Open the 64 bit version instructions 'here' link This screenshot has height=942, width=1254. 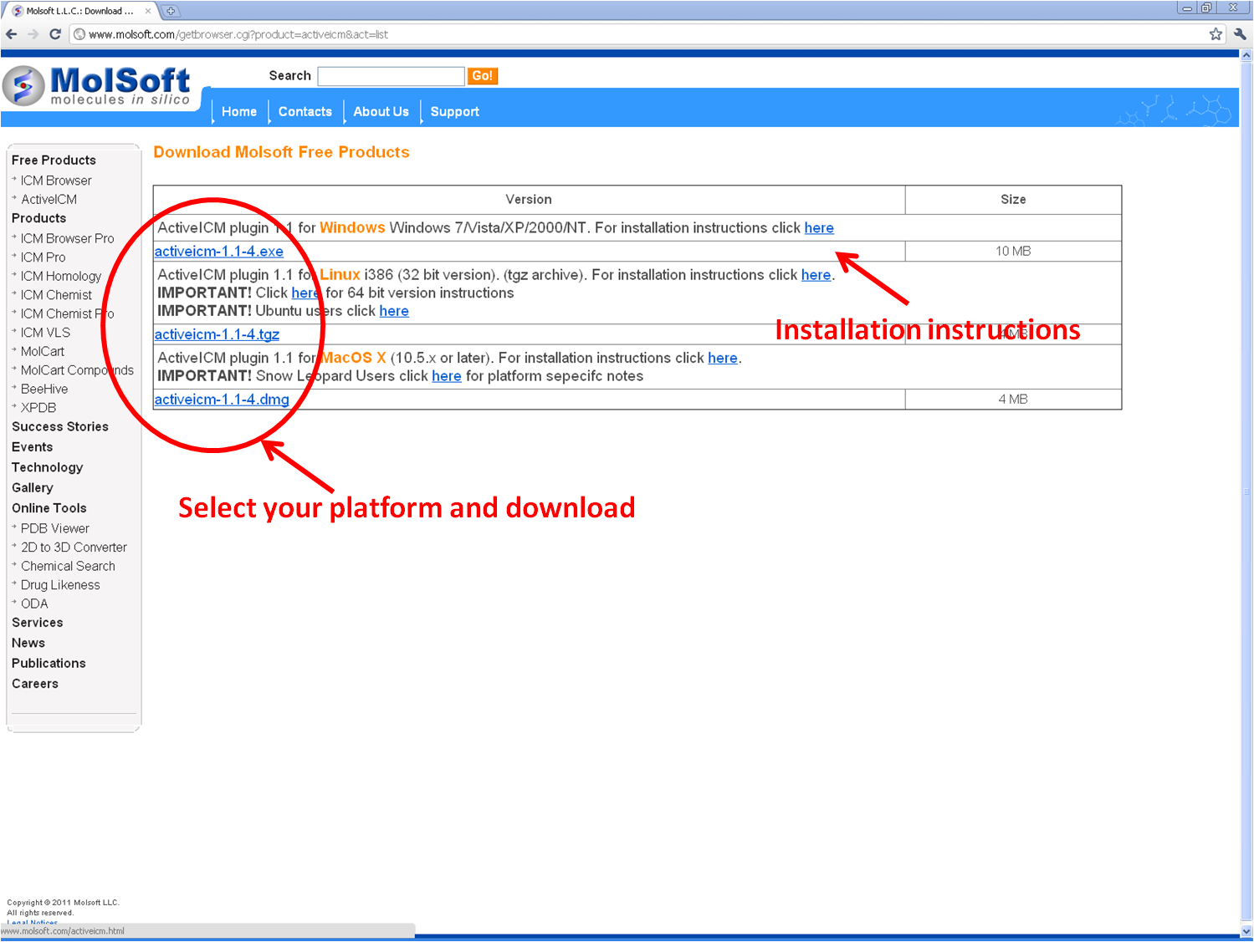[305, 293]
